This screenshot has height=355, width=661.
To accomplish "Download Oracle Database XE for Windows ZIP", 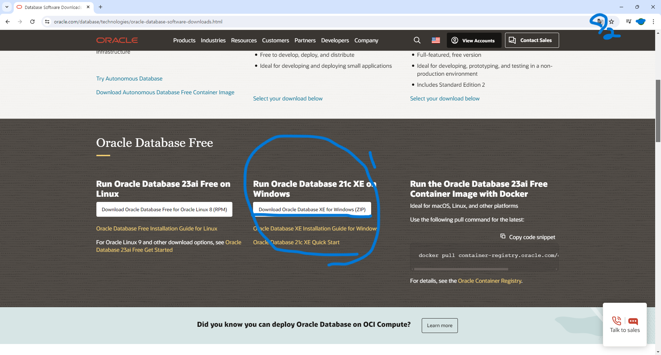I will click(x=312, y=209).
